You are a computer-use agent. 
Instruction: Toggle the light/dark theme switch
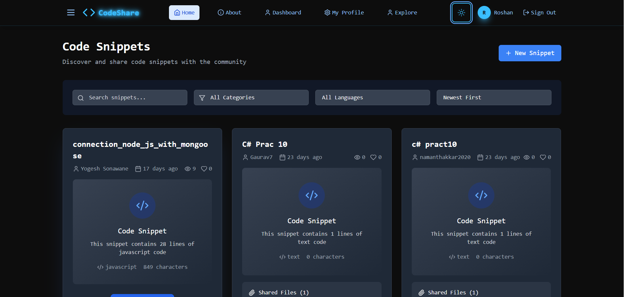(461, 13)
